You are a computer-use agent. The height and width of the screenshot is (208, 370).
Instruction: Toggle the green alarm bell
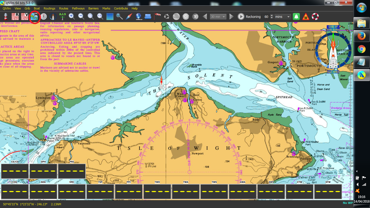coord(296,17)
